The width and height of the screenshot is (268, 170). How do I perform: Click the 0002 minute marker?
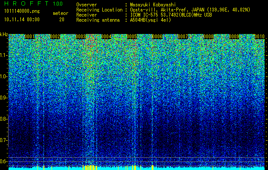coord(55,37)
